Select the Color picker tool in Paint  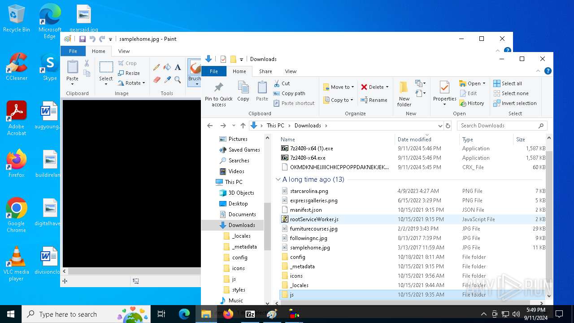(x=167, y=80)
